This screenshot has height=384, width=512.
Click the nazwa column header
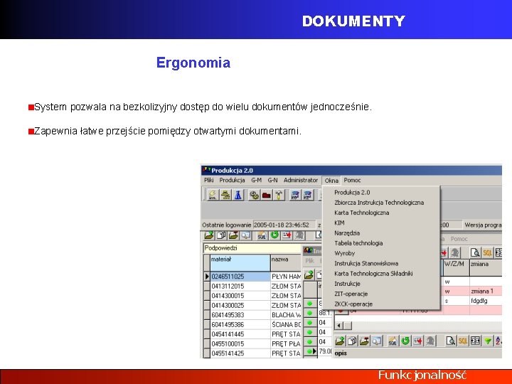(x=286, y=263)
